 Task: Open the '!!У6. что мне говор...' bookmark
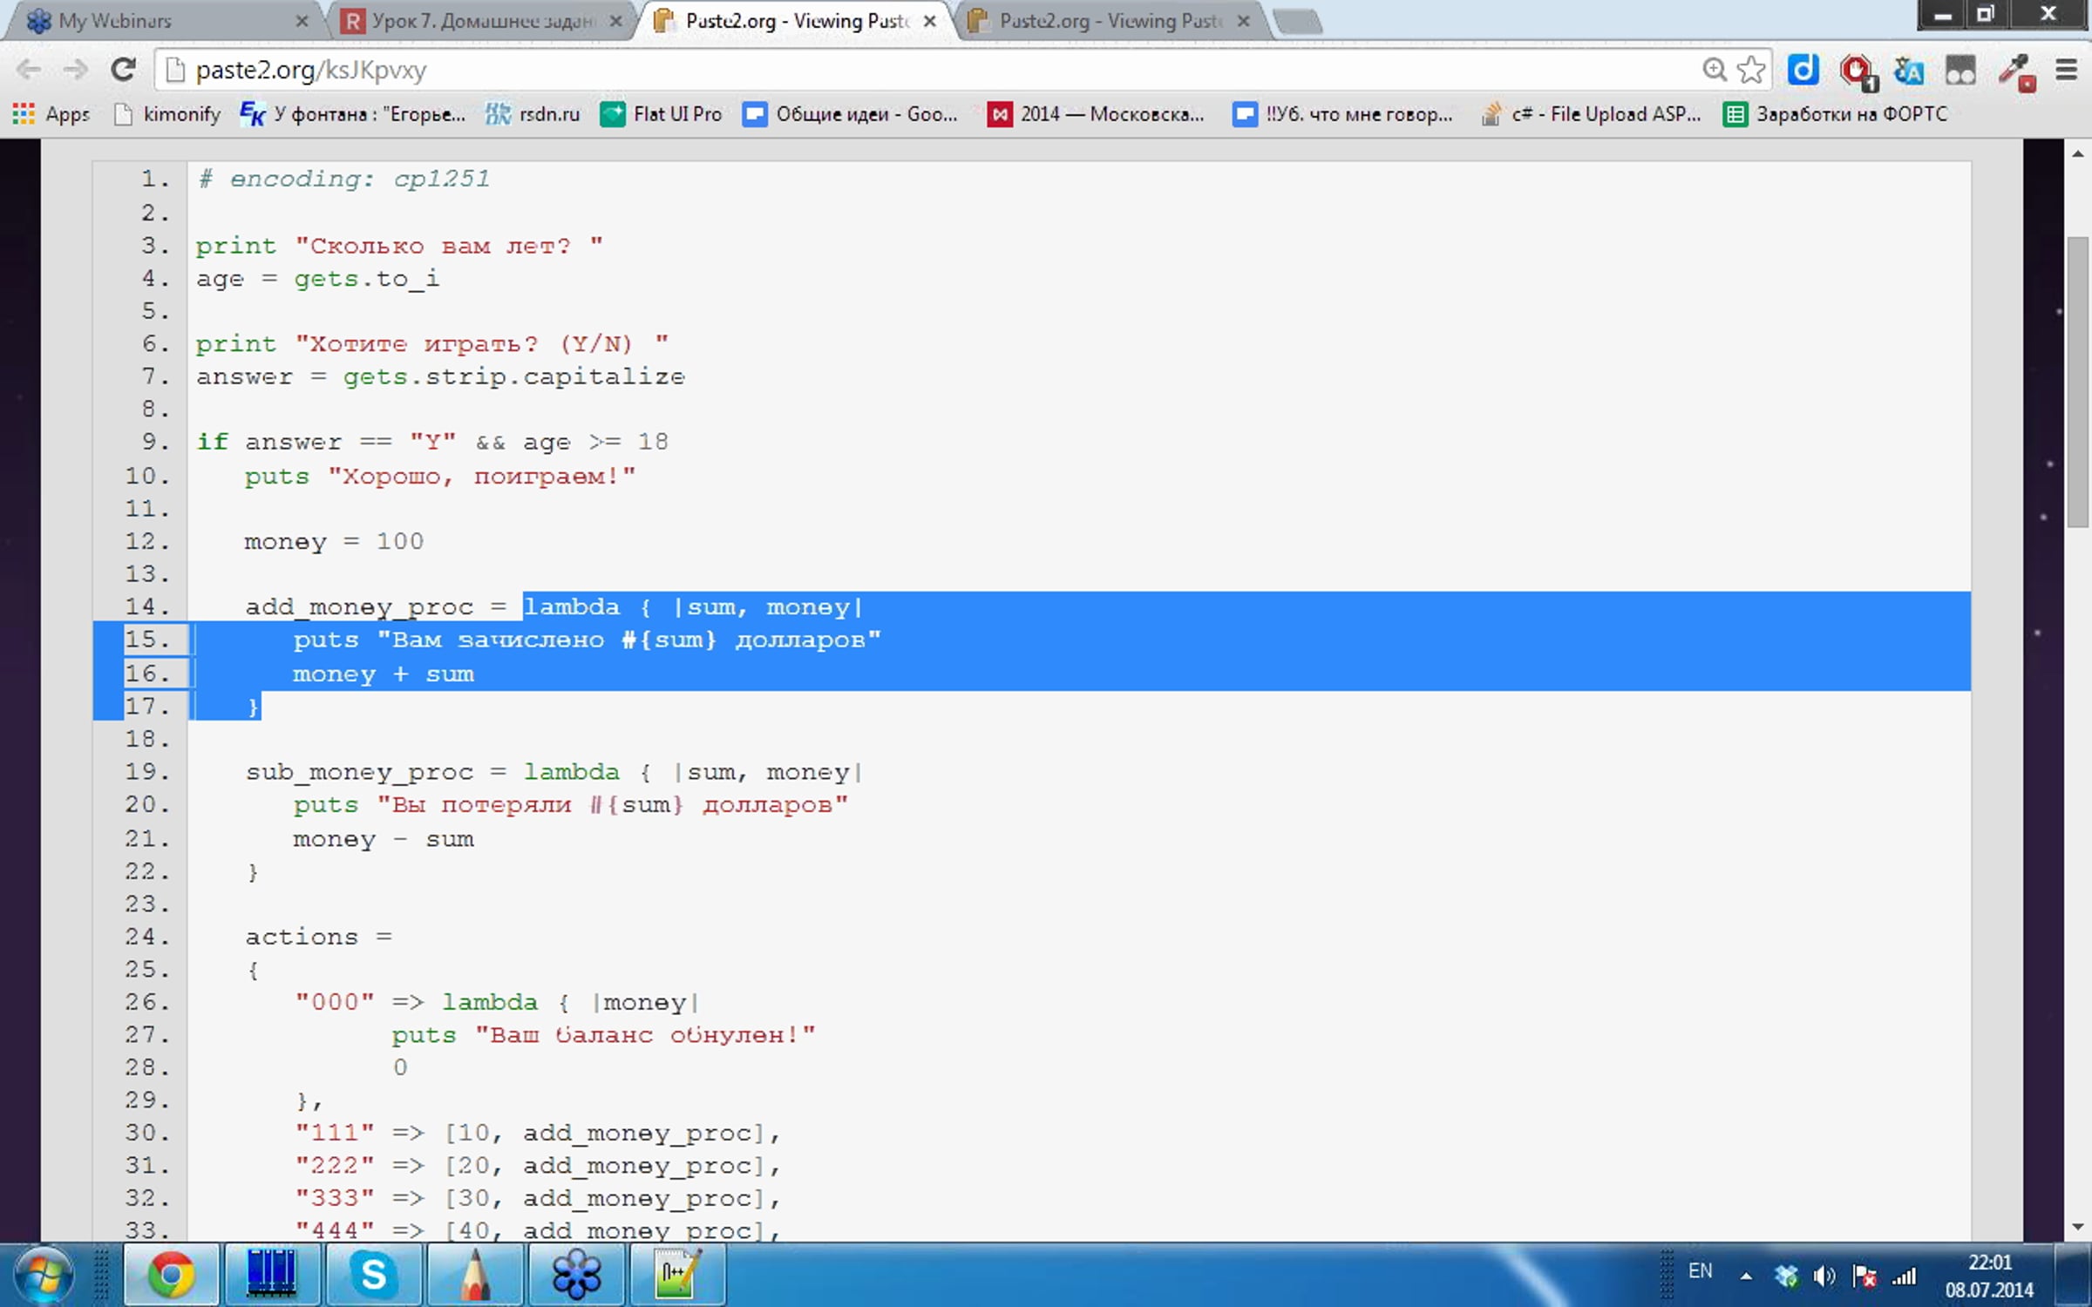[1343, 114]
